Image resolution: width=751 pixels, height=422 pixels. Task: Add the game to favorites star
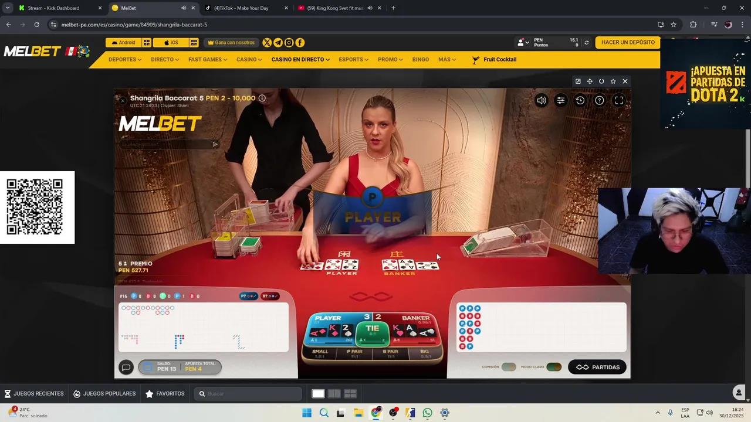(613, 81)
